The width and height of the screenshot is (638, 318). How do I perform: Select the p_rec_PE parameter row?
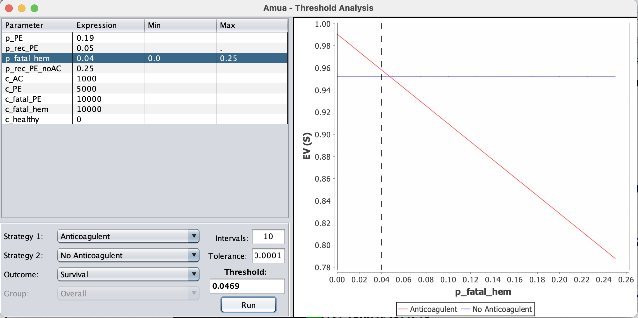click(37, 48)
